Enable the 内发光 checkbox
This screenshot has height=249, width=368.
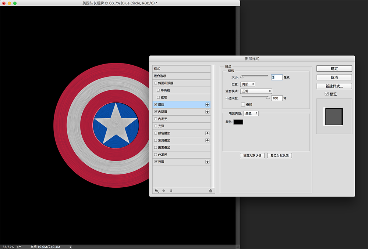156,119
